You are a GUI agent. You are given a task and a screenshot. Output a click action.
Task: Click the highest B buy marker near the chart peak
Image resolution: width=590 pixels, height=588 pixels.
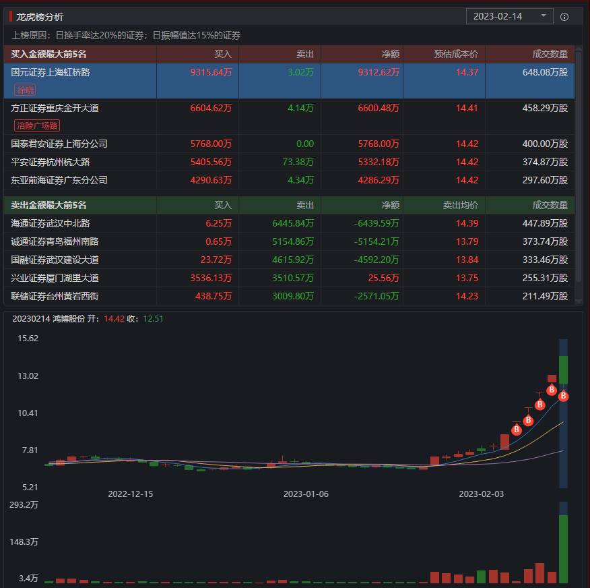(551, 389)
